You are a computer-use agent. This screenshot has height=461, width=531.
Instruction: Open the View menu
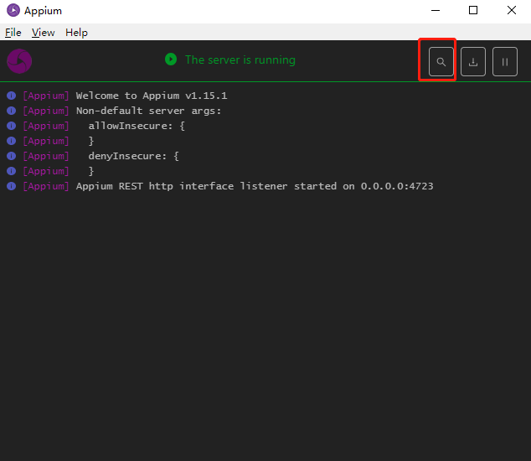coord(43,33)
